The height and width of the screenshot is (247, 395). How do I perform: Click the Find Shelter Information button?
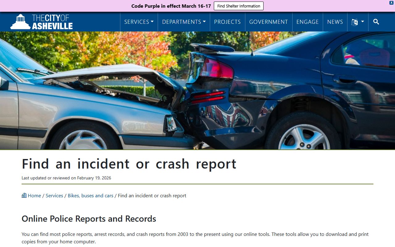tap(239, 6)
